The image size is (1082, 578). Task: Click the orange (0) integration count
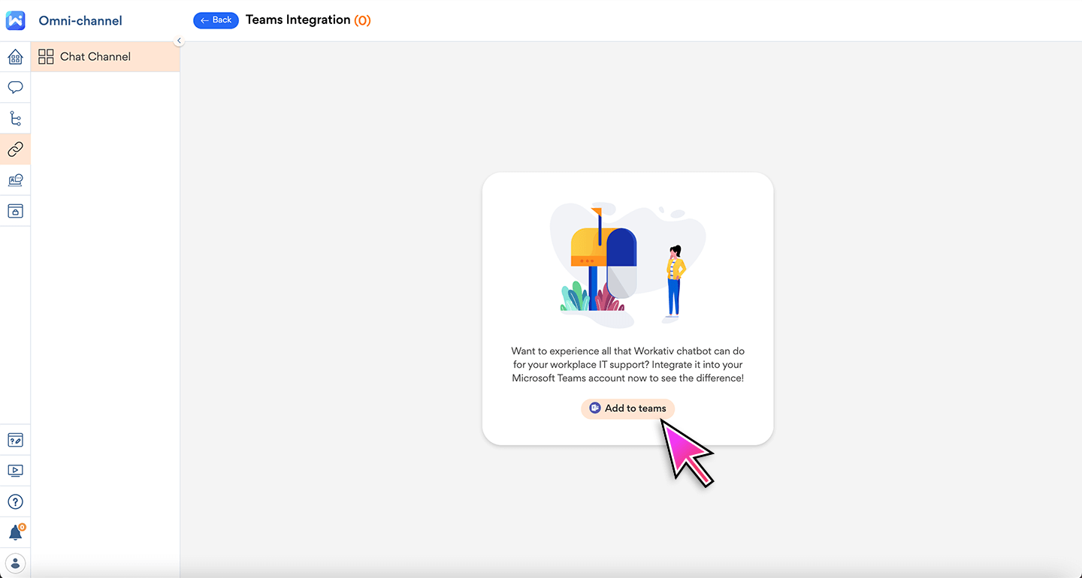[362, 20]
